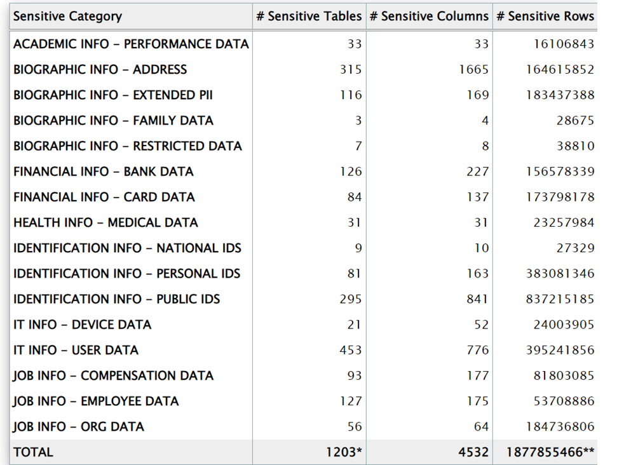The height and width of the screenshot is (465, 631).
Task: Click the # Sensitive Rows column header
Action: (545, 17)
